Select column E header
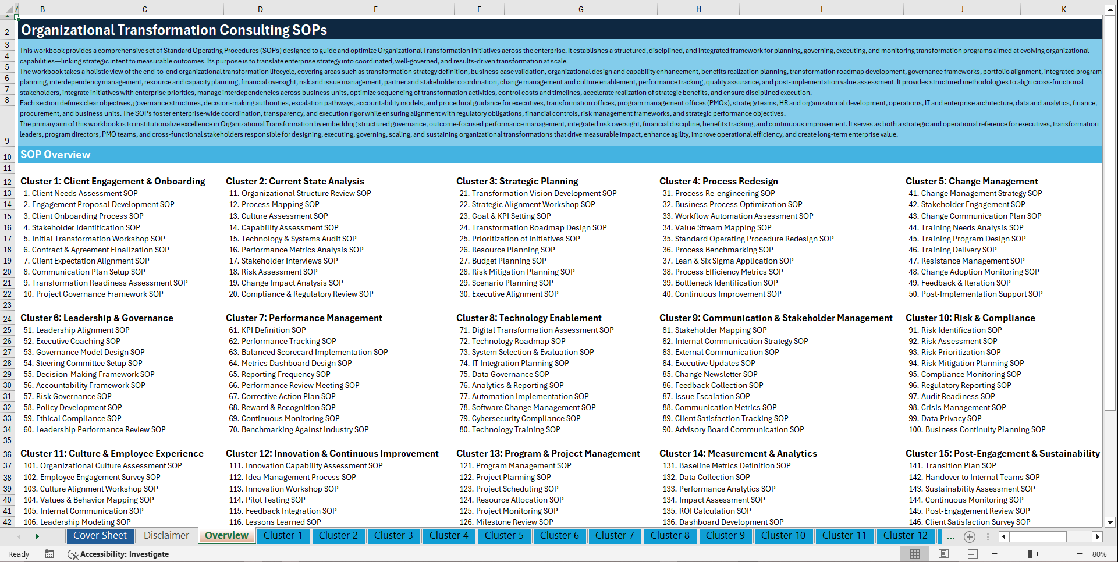 (x=375, y=9)
